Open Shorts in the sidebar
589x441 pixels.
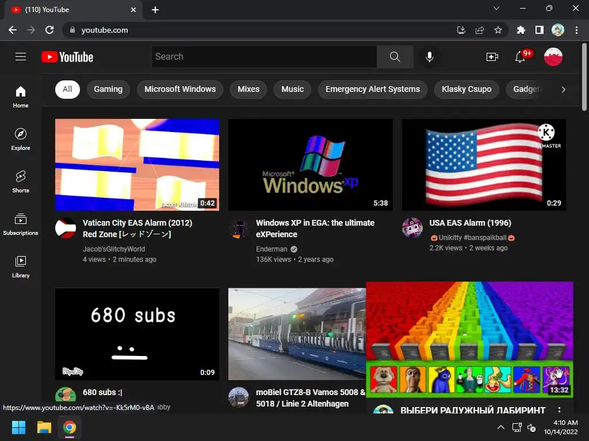point(21,182)
